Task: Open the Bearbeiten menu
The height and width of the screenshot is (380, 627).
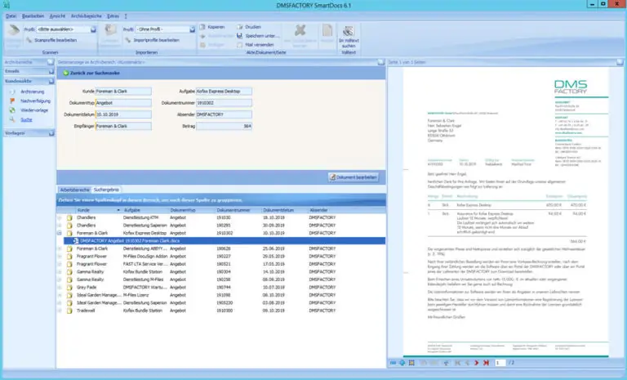Action: [x=31, y=16]
